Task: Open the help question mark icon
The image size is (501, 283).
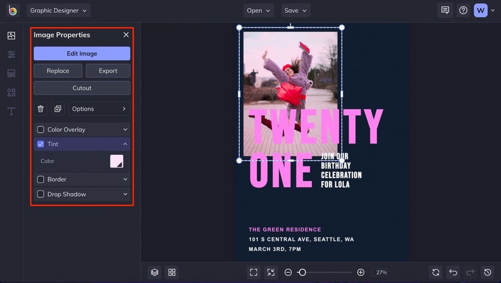Action: (x=463, y=10)
